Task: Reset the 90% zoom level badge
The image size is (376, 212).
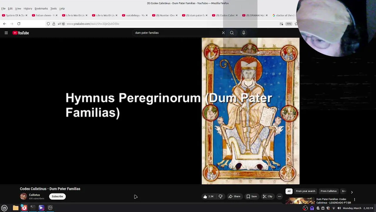Action: 289,24
